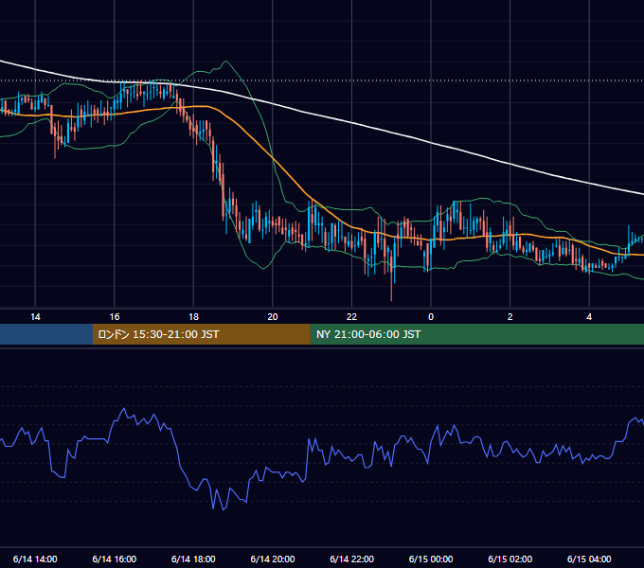Click the 6/14 18:00 oscillator axis label
The height and width of the screenshot is (568, 644).
pos(193,559)
